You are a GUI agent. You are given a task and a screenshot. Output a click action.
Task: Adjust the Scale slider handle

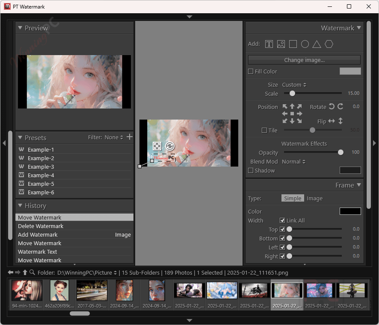tap(292, 94)
